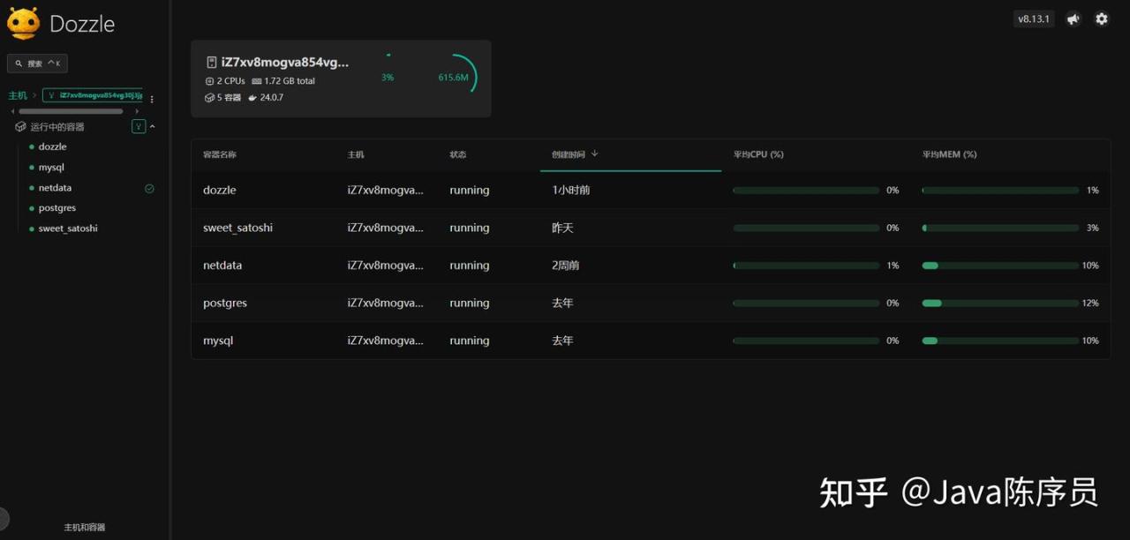Click the Docker whale icon beside 24.0.7

click(x=252, y=97)
